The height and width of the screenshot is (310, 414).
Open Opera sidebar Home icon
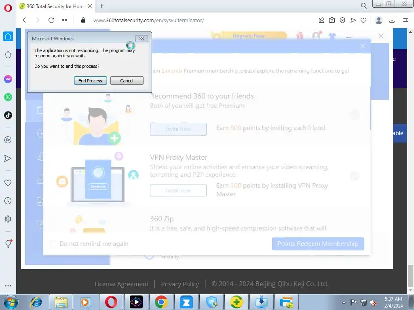[x=8, y=36]
